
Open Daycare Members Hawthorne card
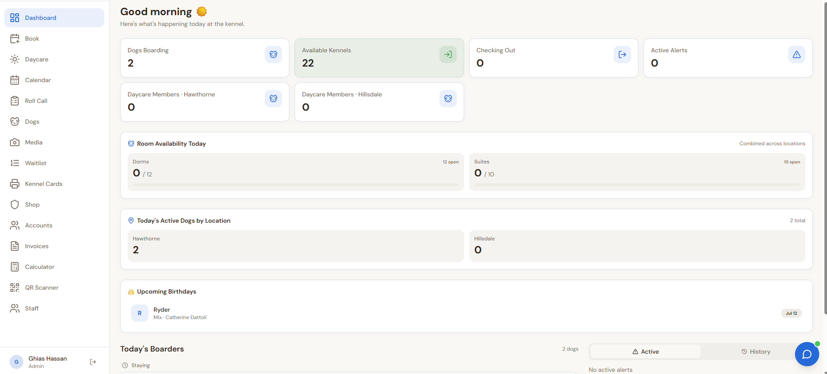(x=205, y=102)
